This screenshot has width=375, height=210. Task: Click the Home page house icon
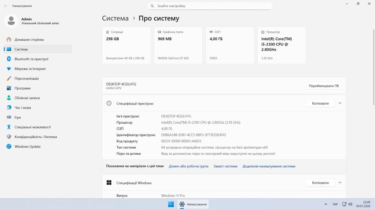[9, 39]
